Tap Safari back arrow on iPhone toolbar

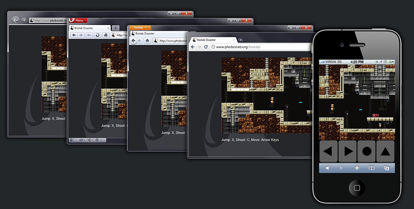[x=327, y=168]
